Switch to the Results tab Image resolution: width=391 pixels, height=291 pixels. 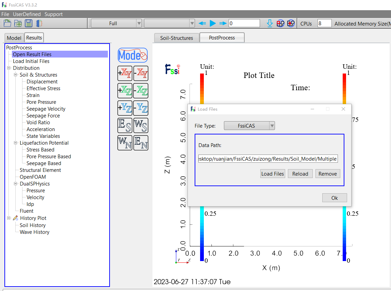[34, 38]
